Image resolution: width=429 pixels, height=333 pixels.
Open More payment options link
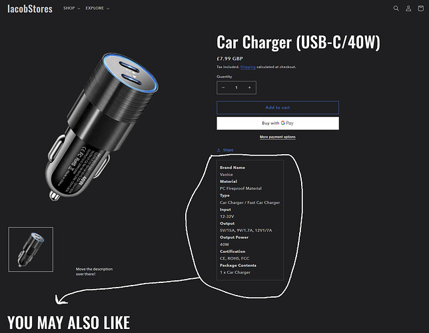click(x=277, y=137)
